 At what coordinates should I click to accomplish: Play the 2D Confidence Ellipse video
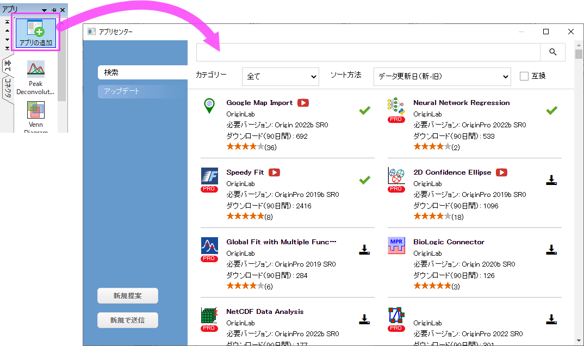(x=502, y=172)
